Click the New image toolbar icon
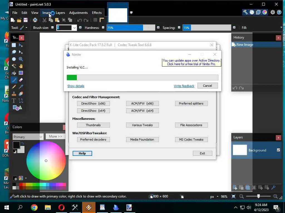This screenshot has height=213, width=285. 13,20
